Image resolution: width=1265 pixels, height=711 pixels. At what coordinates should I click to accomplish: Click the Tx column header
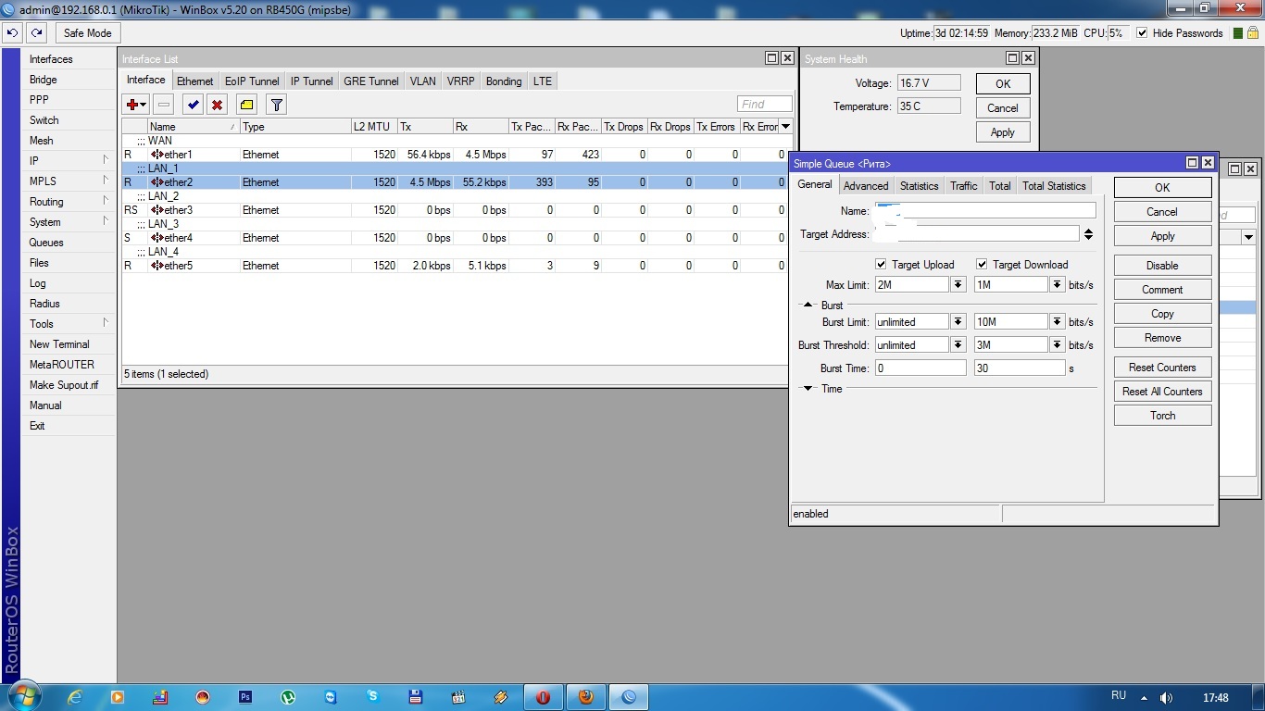(x=424, y=127)
